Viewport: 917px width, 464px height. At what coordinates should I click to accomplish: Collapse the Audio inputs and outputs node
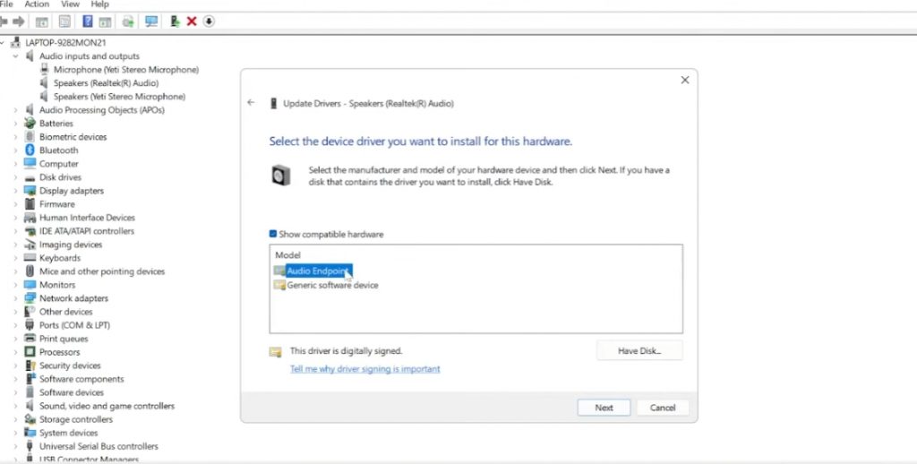click(16, 56)
